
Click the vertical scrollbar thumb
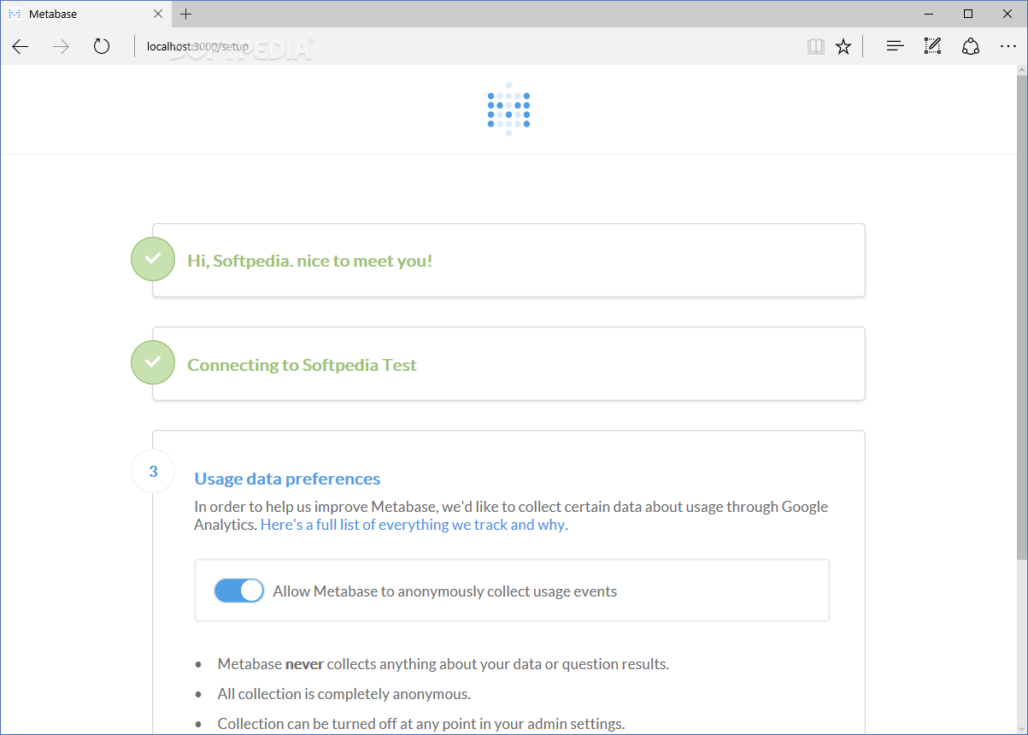1021,316
